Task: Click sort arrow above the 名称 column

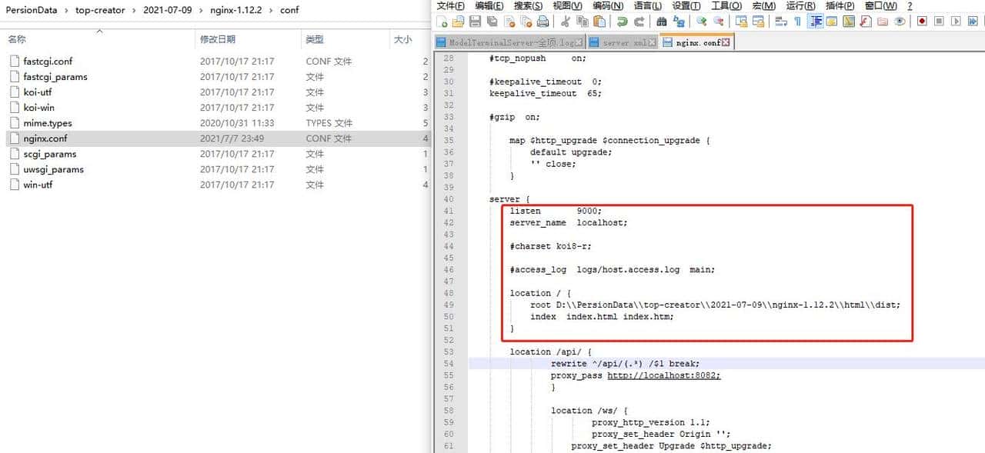Action: pyautogui.click(x=98, y=32)
